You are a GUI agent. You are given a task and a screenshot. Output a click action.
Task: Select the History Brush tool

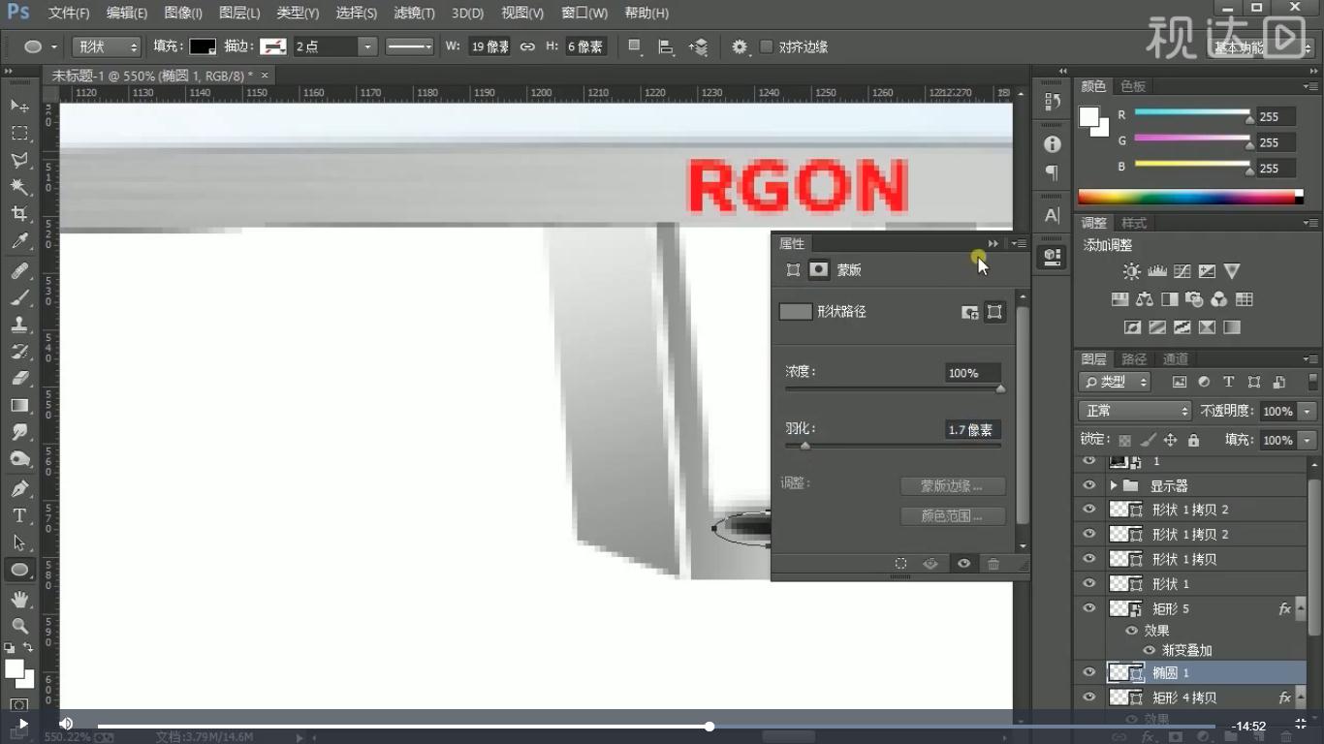(19, 352)
